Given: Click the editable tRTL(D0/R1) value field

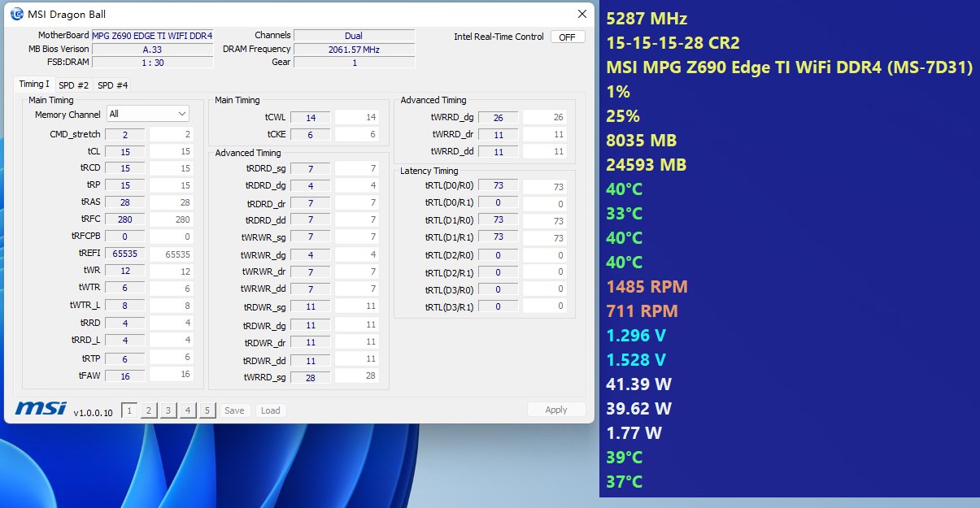Looking at the screenshot, I should click(544, 203).
